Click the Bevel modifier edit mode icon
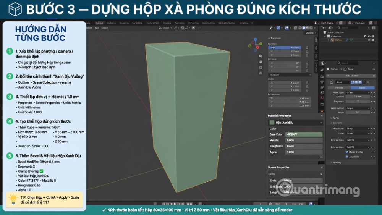Viewport: 382px width, 215px height. tap(352, 82)
